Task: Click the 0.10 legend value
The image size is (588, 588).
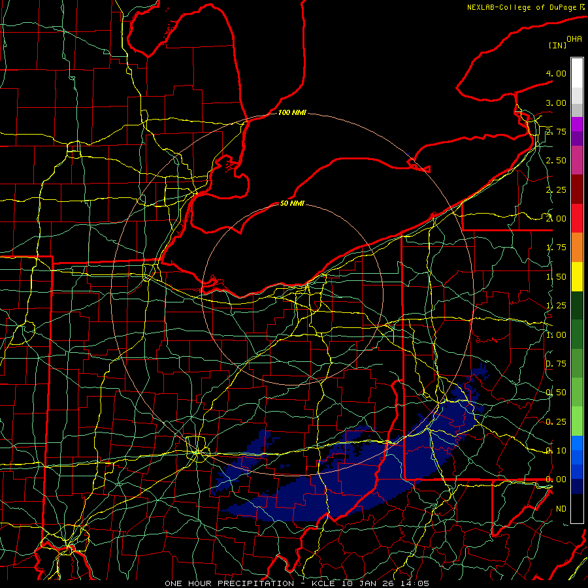Action: click(x=556, y=451)
